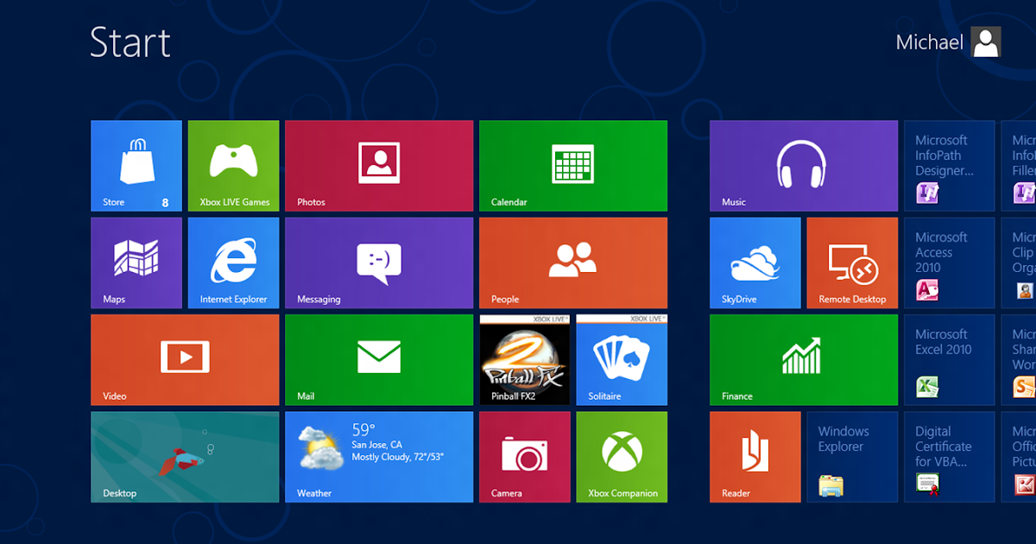1036x544 pixels.
Task: Open the Messaging app
Action: (x=378, y=263)
